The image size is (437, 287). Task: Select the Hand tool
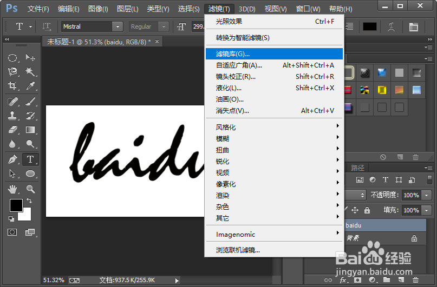[x=12, y=189]
